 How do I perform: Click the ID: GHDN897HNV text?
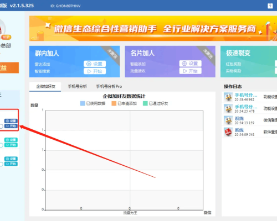tap(65, 6)
